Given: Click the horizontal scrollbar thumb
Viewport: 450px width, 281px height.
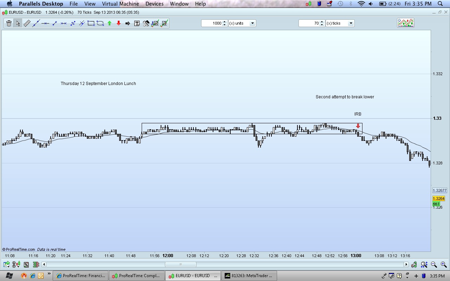Looking at the screenshot, I should [181, 264].
